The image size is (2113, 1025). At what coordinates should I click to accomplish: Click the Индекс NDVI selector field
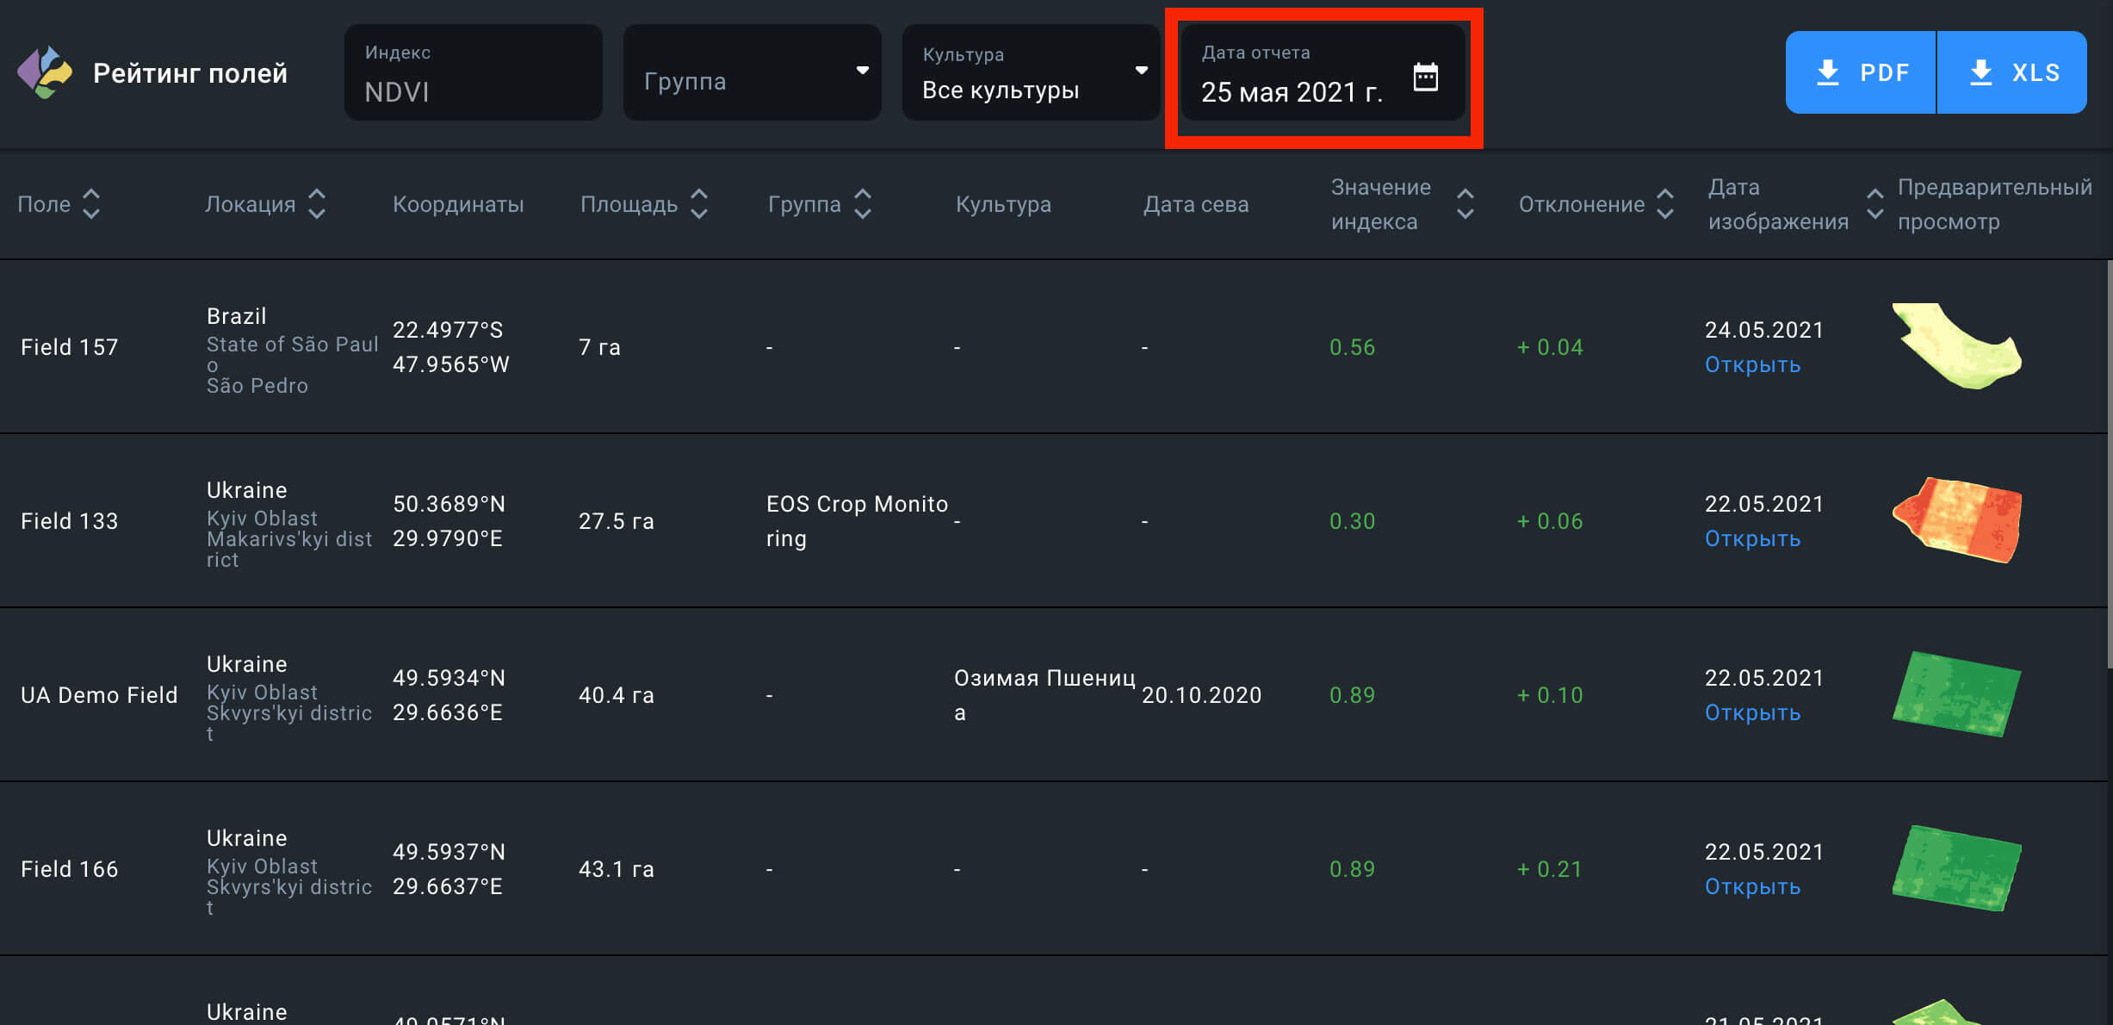(x=473, y=72)
